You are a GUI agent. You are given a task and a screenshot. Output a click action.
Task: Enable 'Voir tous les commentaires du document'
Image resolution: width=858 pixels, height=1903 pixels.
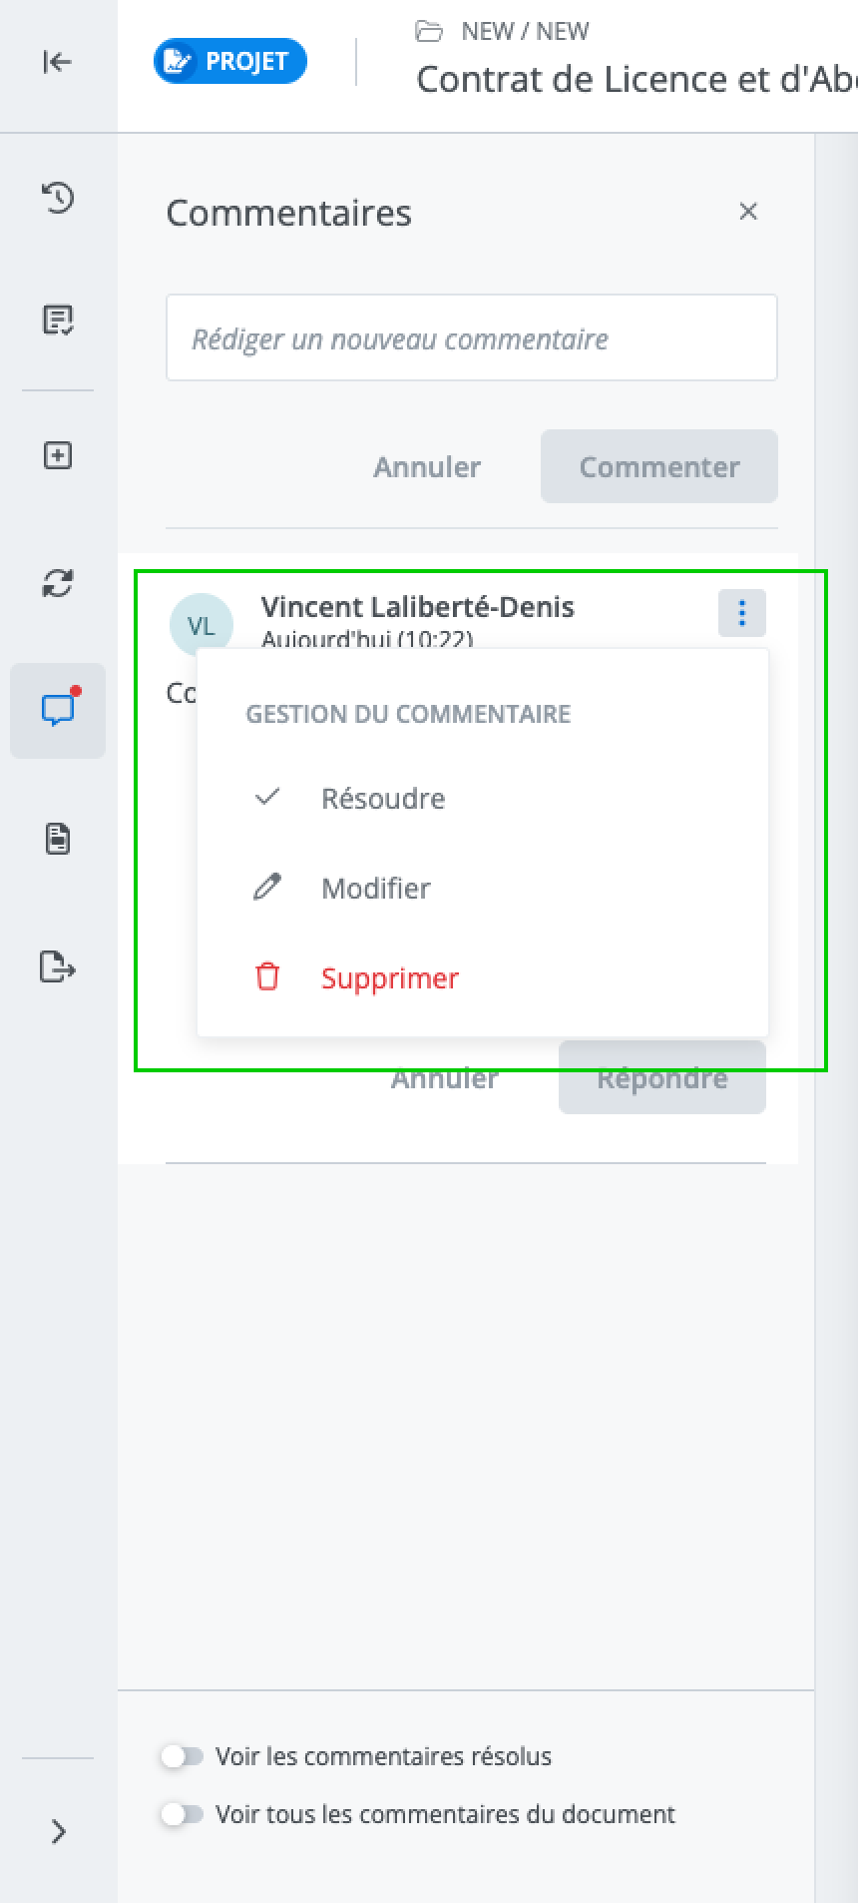pos(183,1814)
